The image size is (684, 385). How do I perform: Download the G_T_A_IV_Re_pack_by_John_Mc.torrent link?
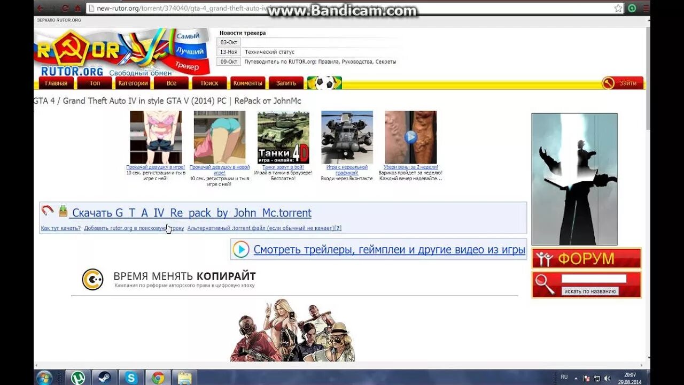point(191,213)
